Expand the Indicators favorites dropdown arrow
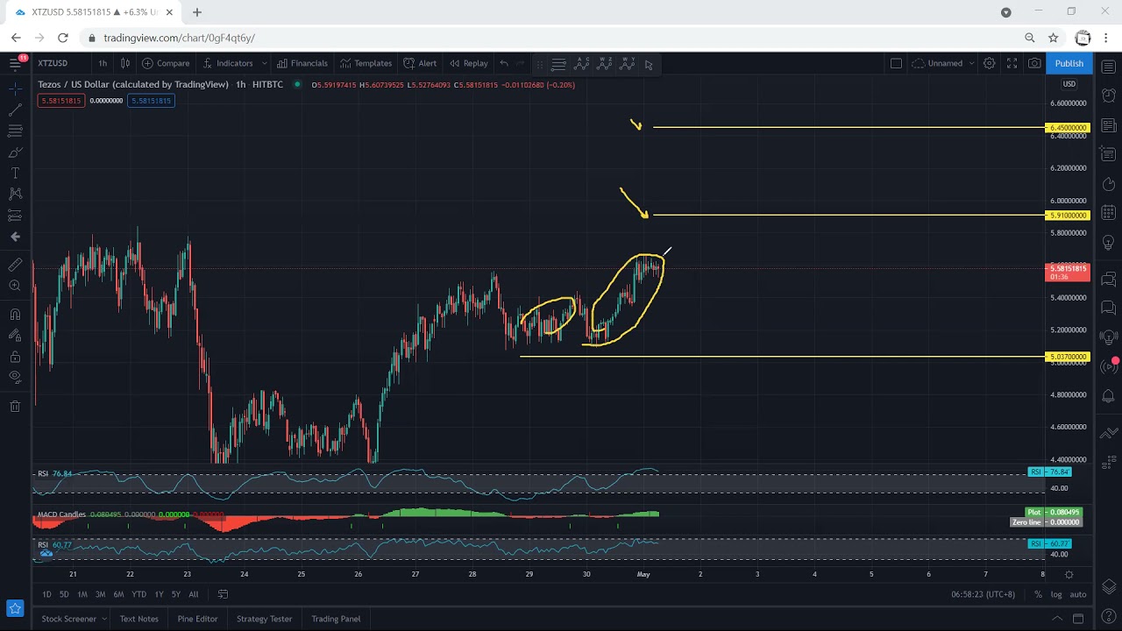1122x631 pixels. click(264, 63)
